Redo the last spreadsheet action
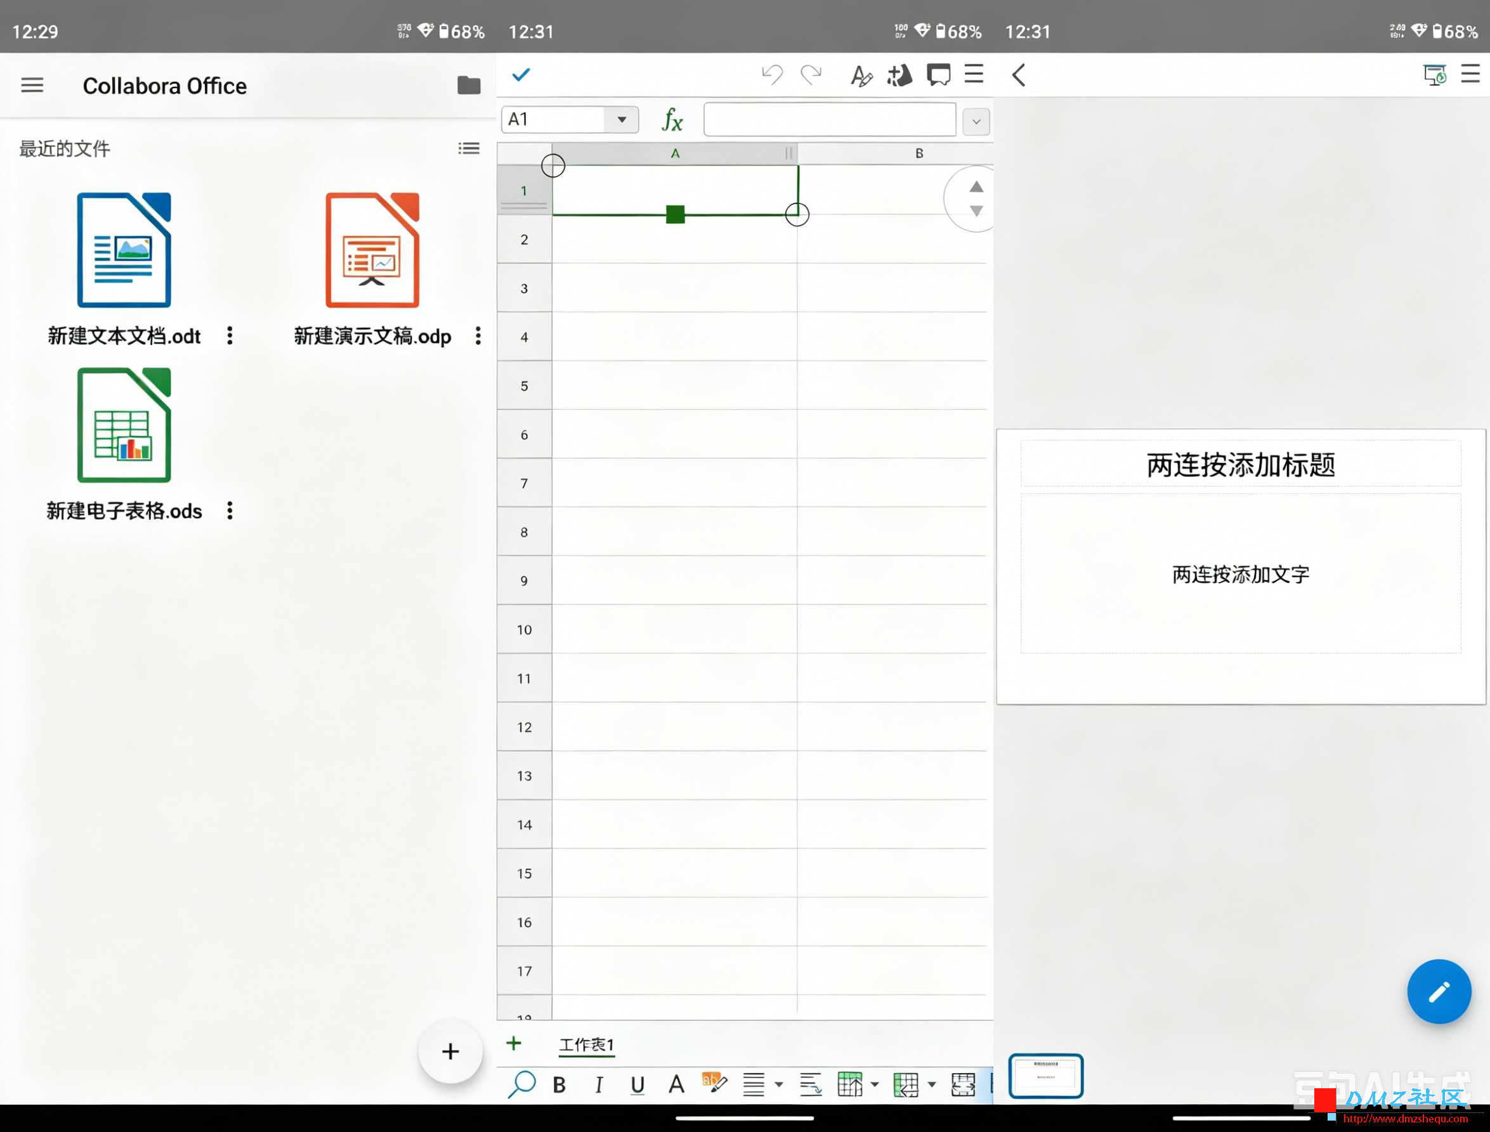 tap(811, 74)
